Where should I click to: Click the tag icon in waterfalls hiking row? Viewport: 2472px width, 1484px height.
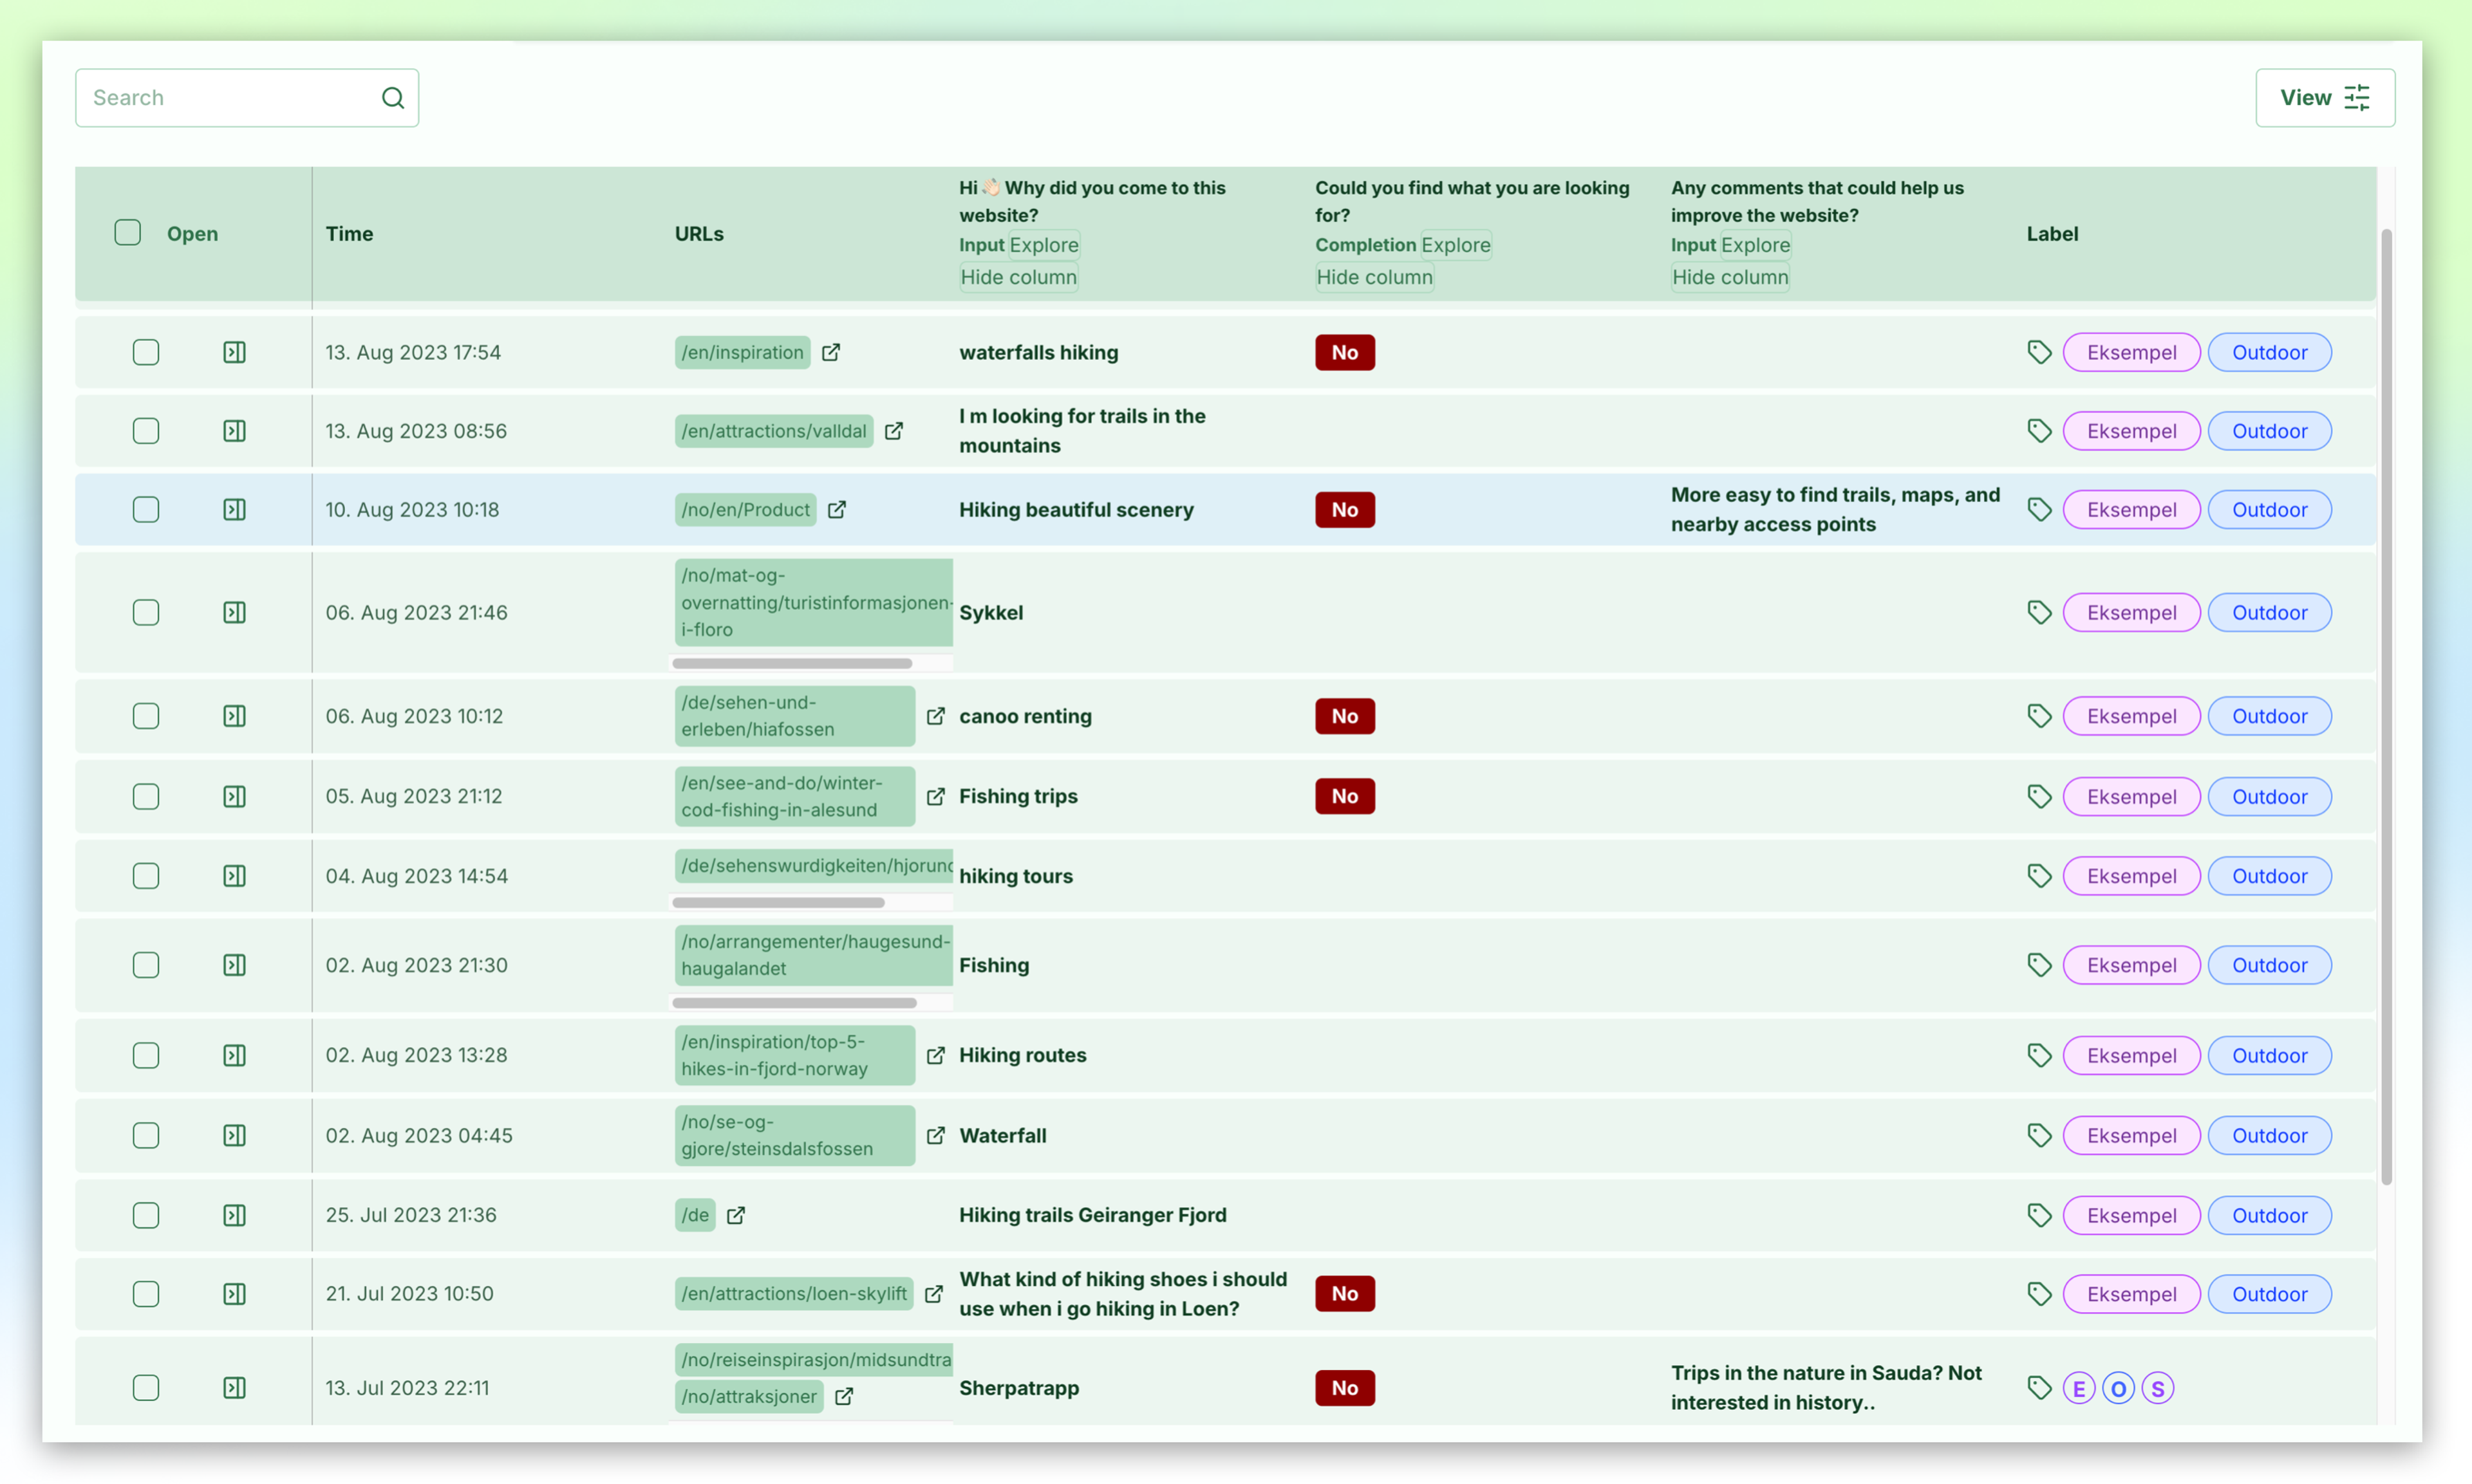pyautogui.click(x=2039, y=352)
